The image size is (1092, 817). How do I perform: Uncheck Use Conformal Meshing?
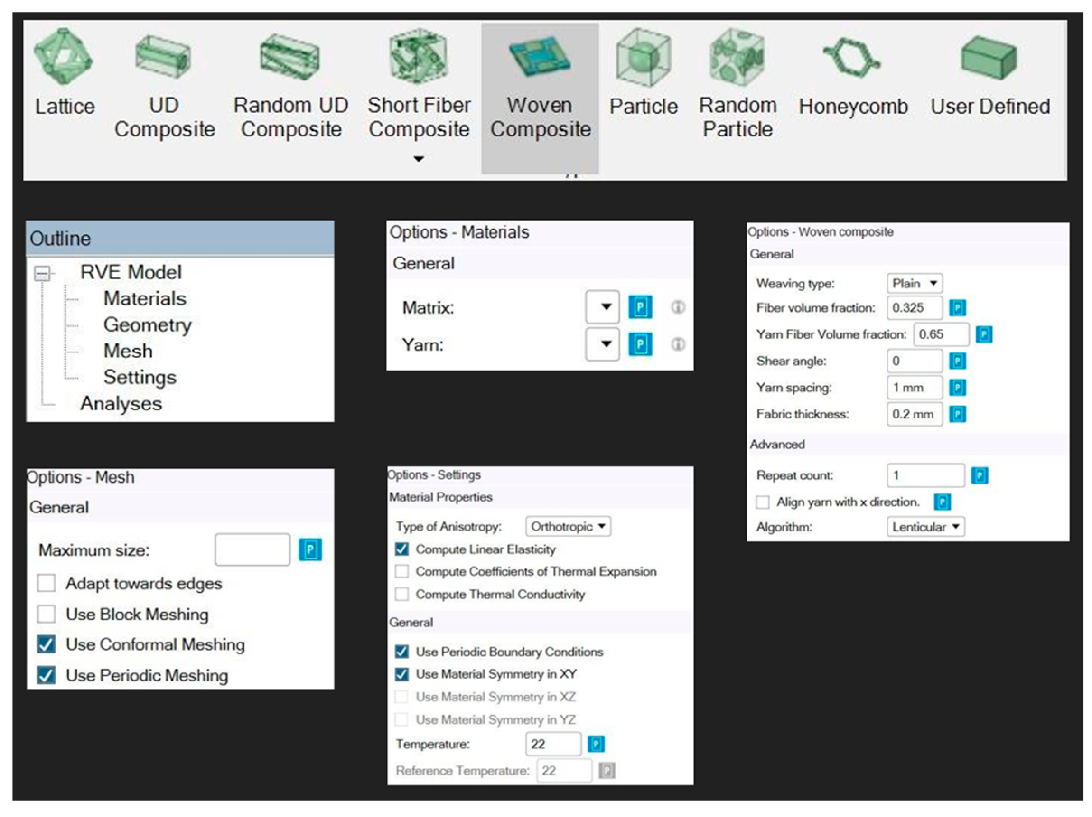point(47,644)
